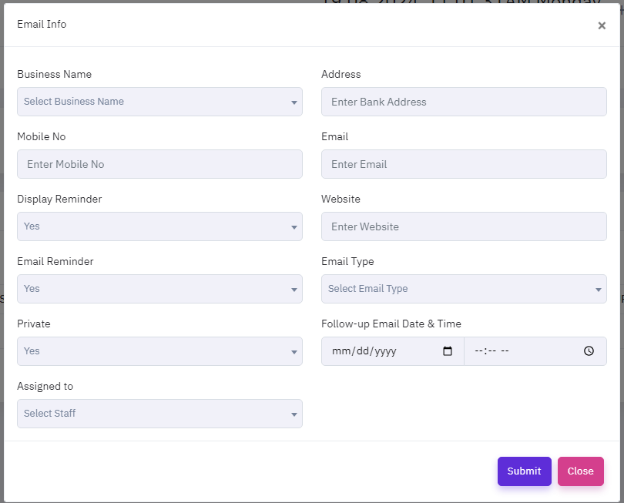Click the clock icon in time field
The image size is (624, 503).
tap(589, 351)
